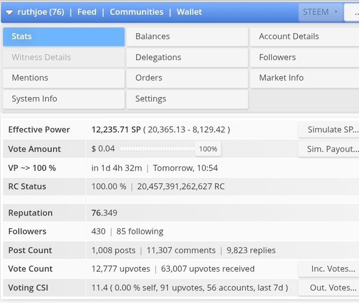
Task: Click the 430 followers count
Action: pos(99,232)
